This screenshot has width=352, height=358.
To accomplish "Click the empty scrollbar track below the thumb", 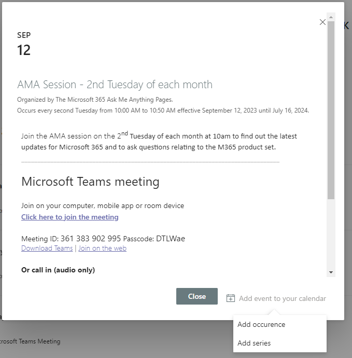I will pos(331,233).
